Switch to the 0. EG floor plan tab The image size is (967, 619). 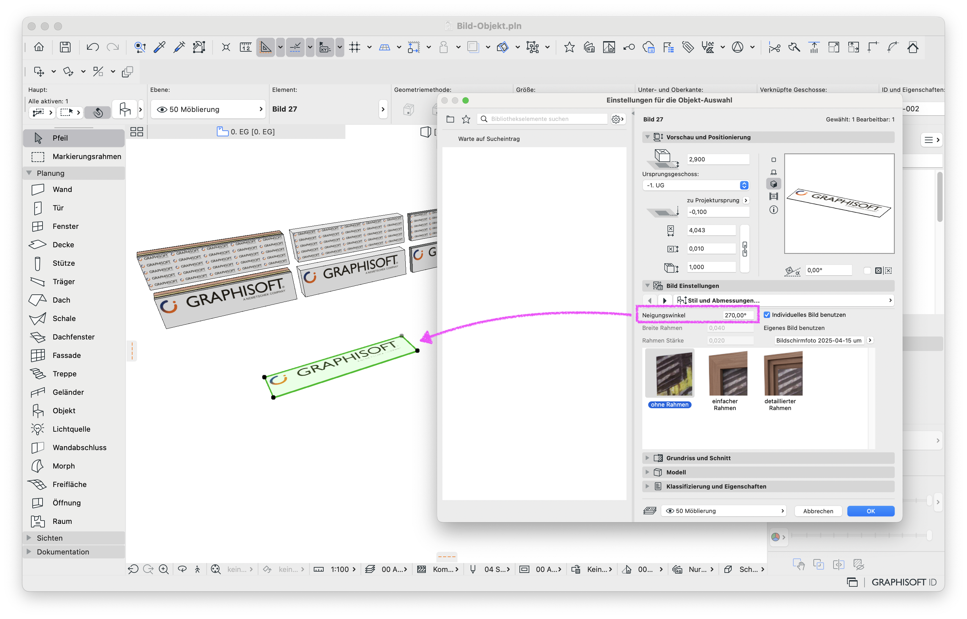point(246,132)
